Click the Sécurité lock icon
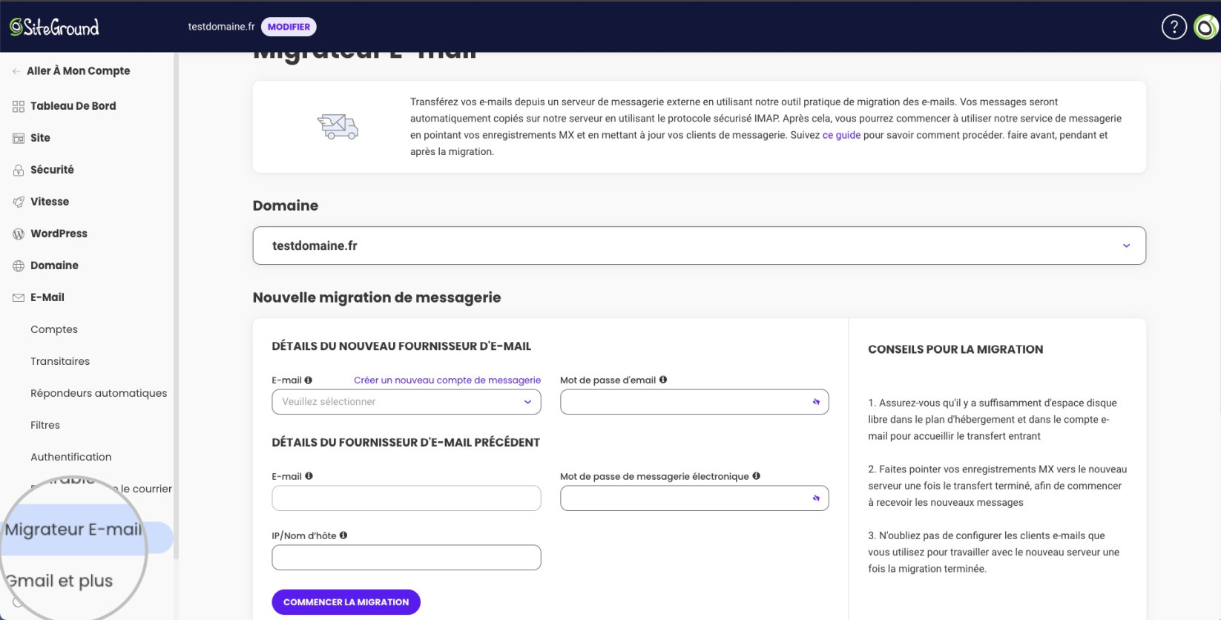Viewport: 1221px width, 620px height. click(x=19, y=171)
